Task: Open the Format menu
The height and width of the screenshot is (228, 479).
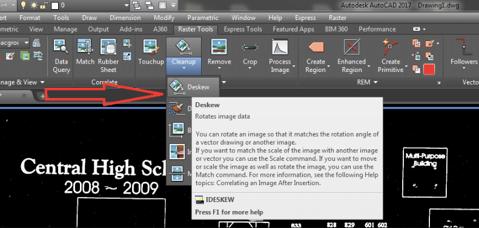Action: click(x=30, y=18)
